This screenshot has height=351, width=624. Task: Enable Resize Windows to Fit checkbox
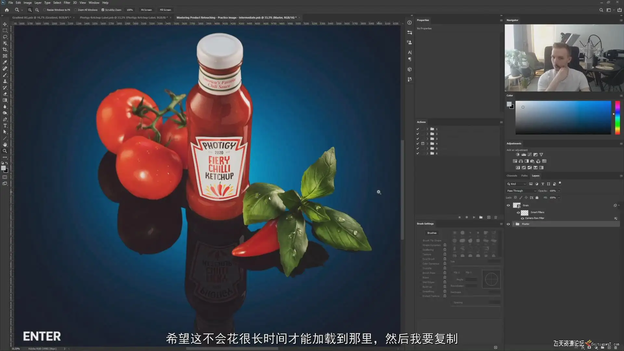tap(45, 10)
